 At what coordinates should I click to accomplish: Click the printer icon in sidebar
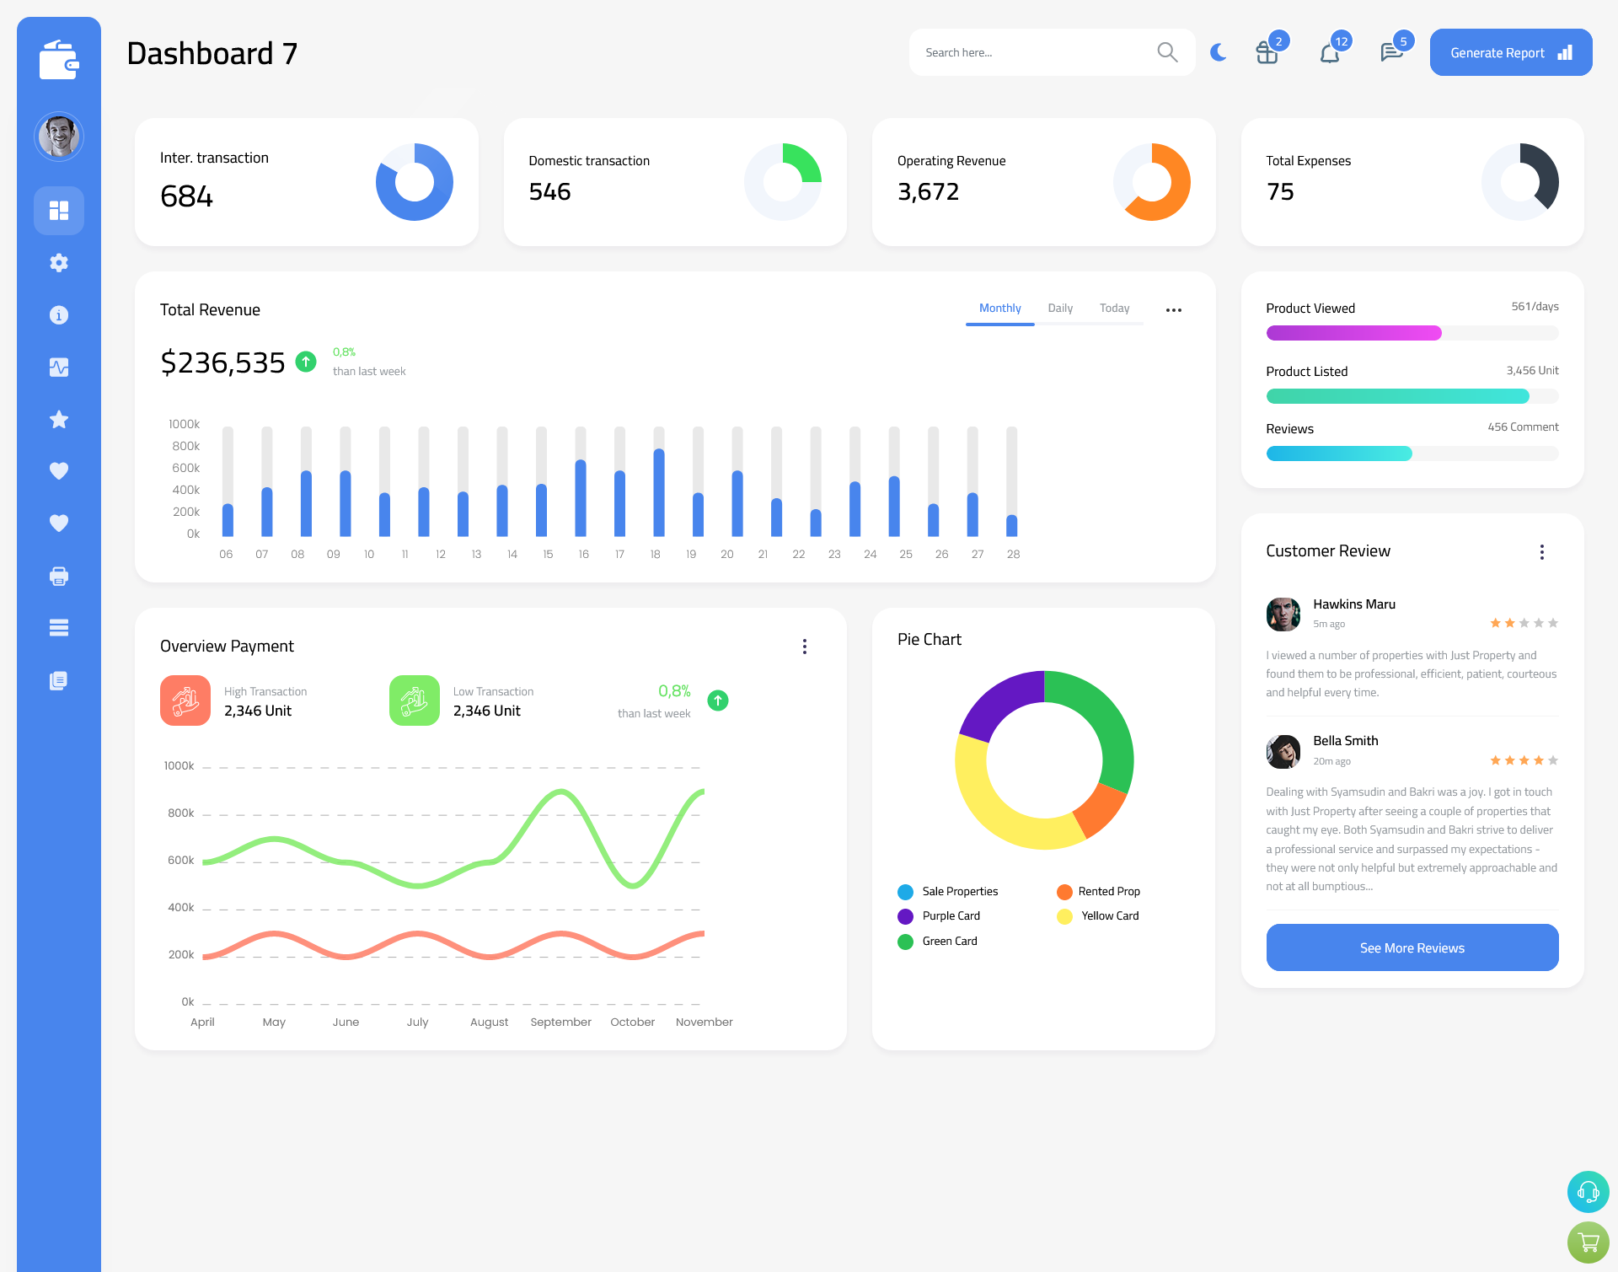coord(56,576)
